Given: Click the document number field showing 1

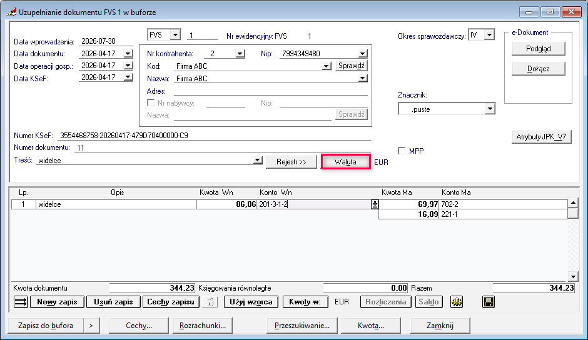Looking at the screenshot, I should coord(203,35).
